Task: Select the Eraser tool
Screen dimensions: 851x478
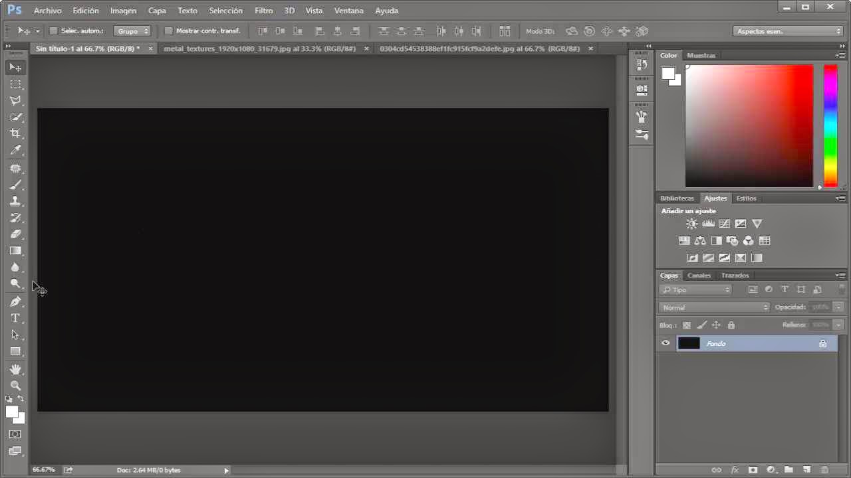Action: click(15, 234)
